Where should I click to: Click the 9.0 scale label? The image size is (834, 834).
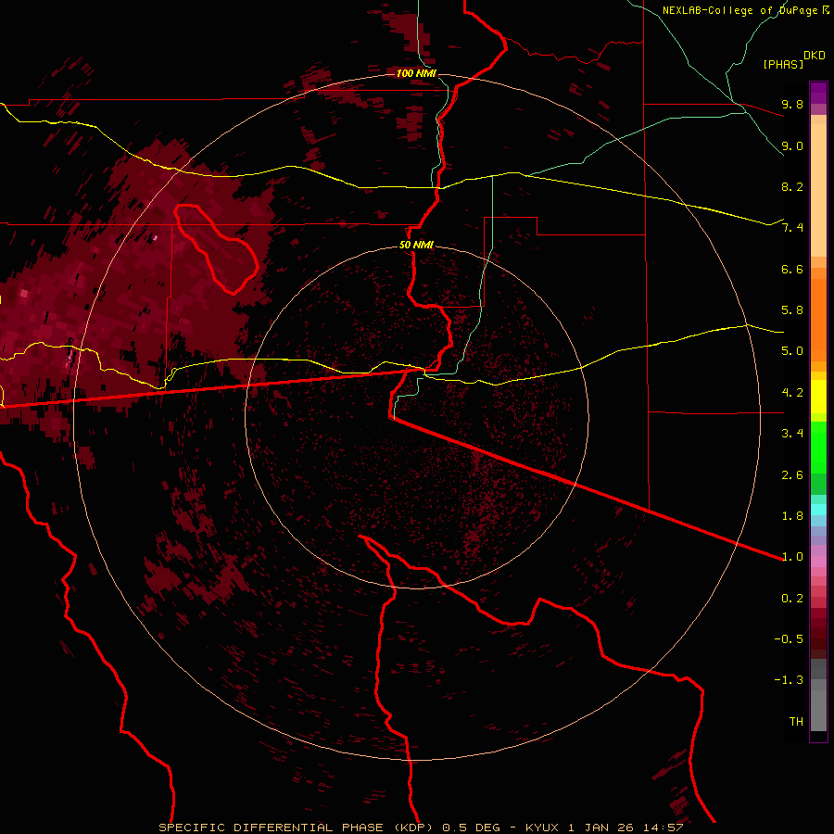[792, 145]
